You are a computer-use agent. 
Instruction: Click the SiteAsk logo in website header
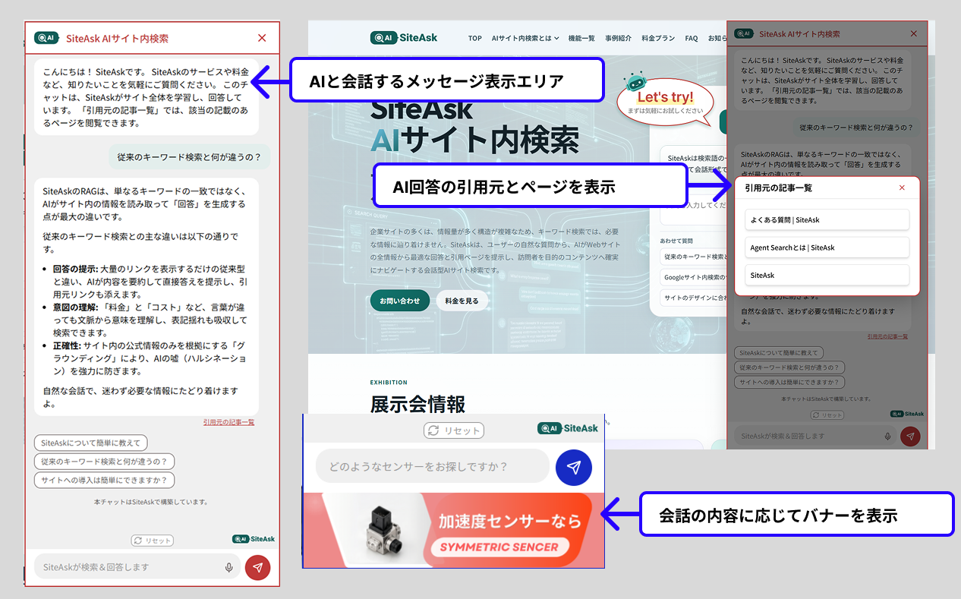pos(404,38)
